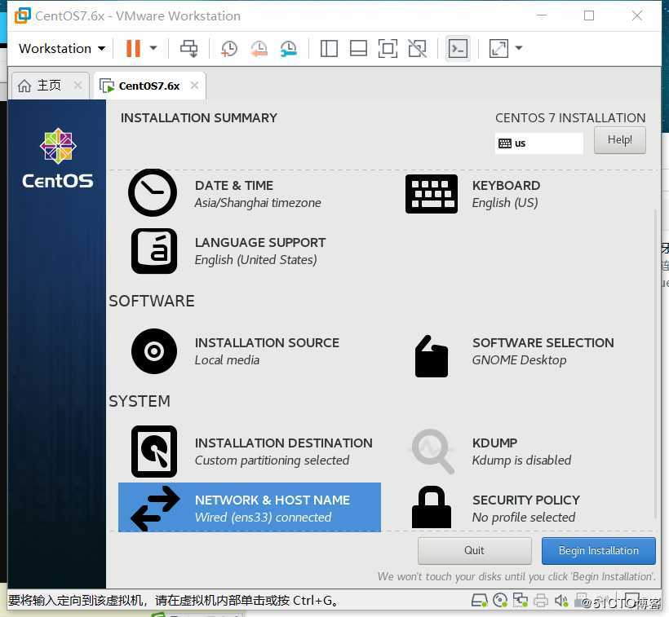The image size is (669, 617).
Task: Click Begin Installation
Action: click(x=599, y=550)
